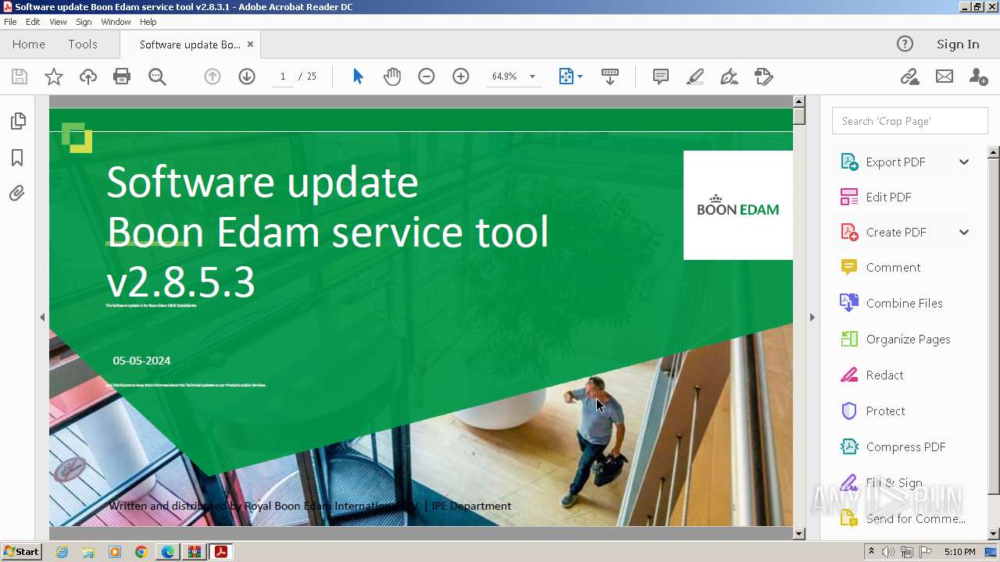This screenshot has height=562, width=1000.
Task: Collapse the right tools pane arrow
Action: 812,318
